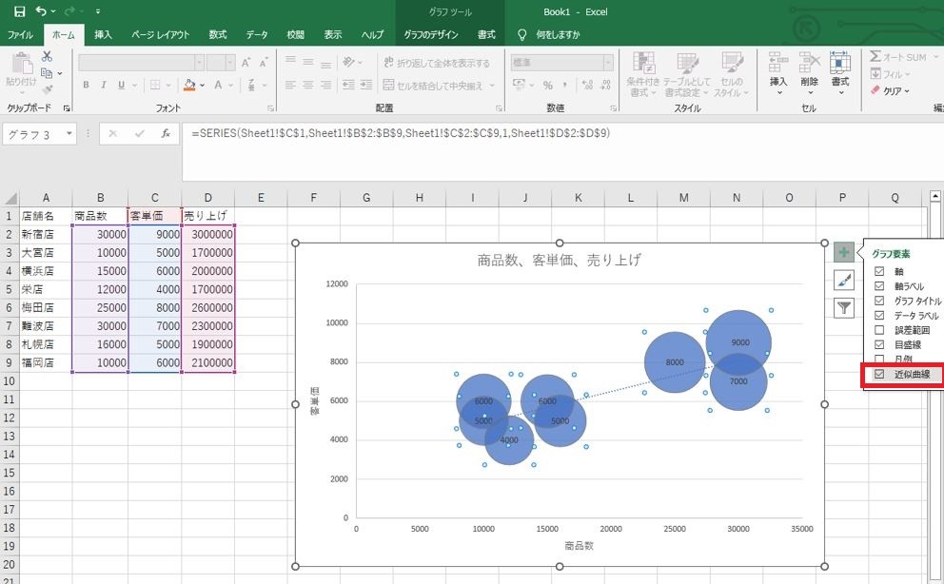The height and width of the screenshot is (584, 944).
Task: Click the Bold (B) button
Action: click(86, 86)
